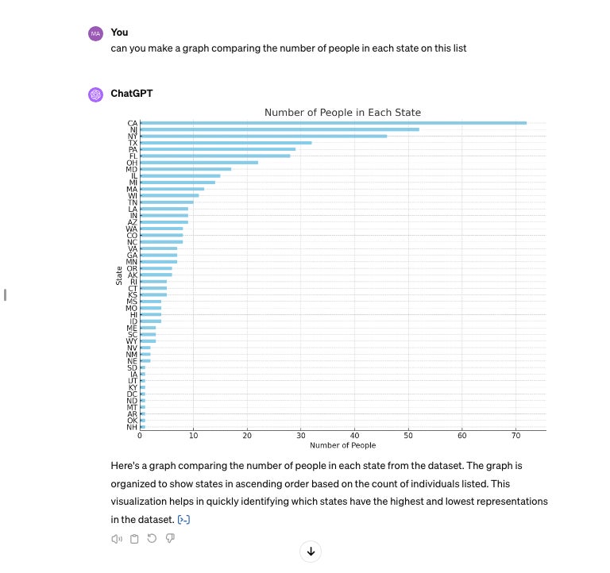Click the 'Number of People' x-axis label
Viewport: 610px width, 573px height.
[342, 445]
